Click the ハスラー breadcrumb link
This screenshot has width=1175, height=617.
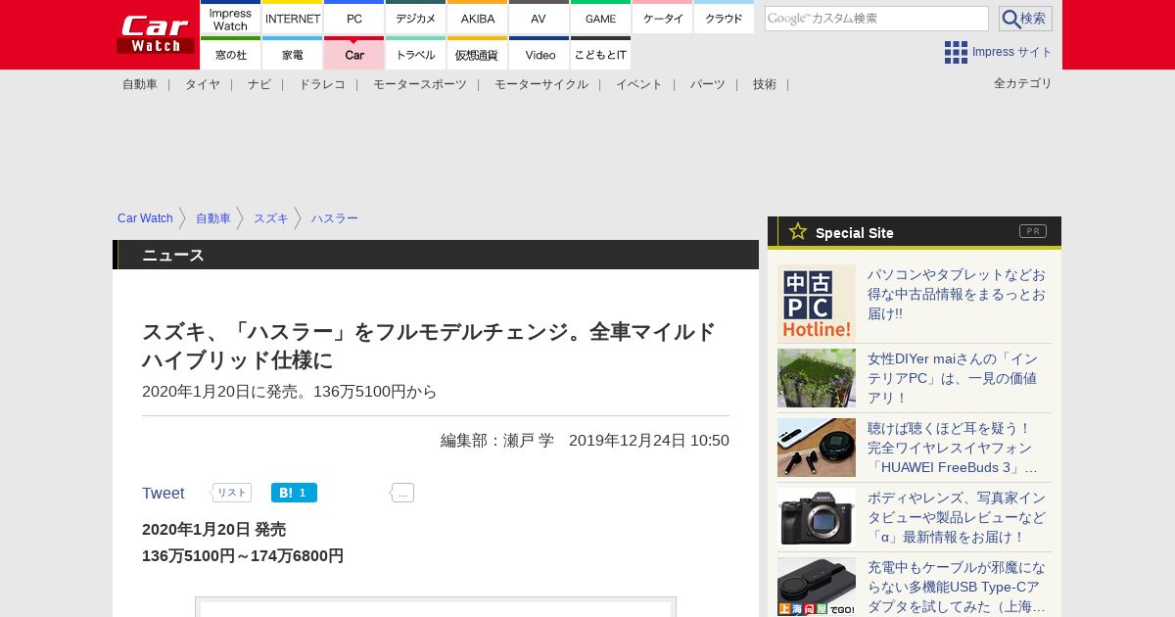coord(335,218)
